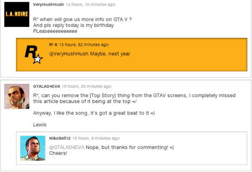Click the R* X username

click(53, 44)
